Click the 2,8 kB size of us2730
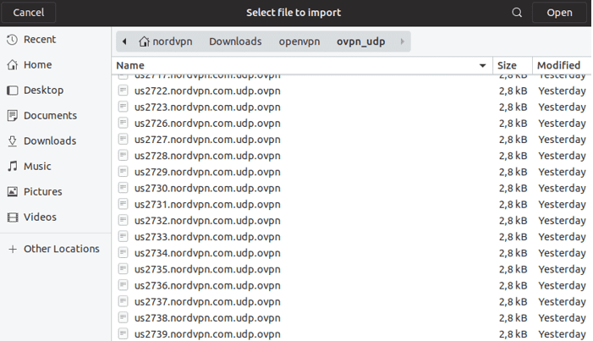This screenshot has height=341, width=593. click(513, 188)
